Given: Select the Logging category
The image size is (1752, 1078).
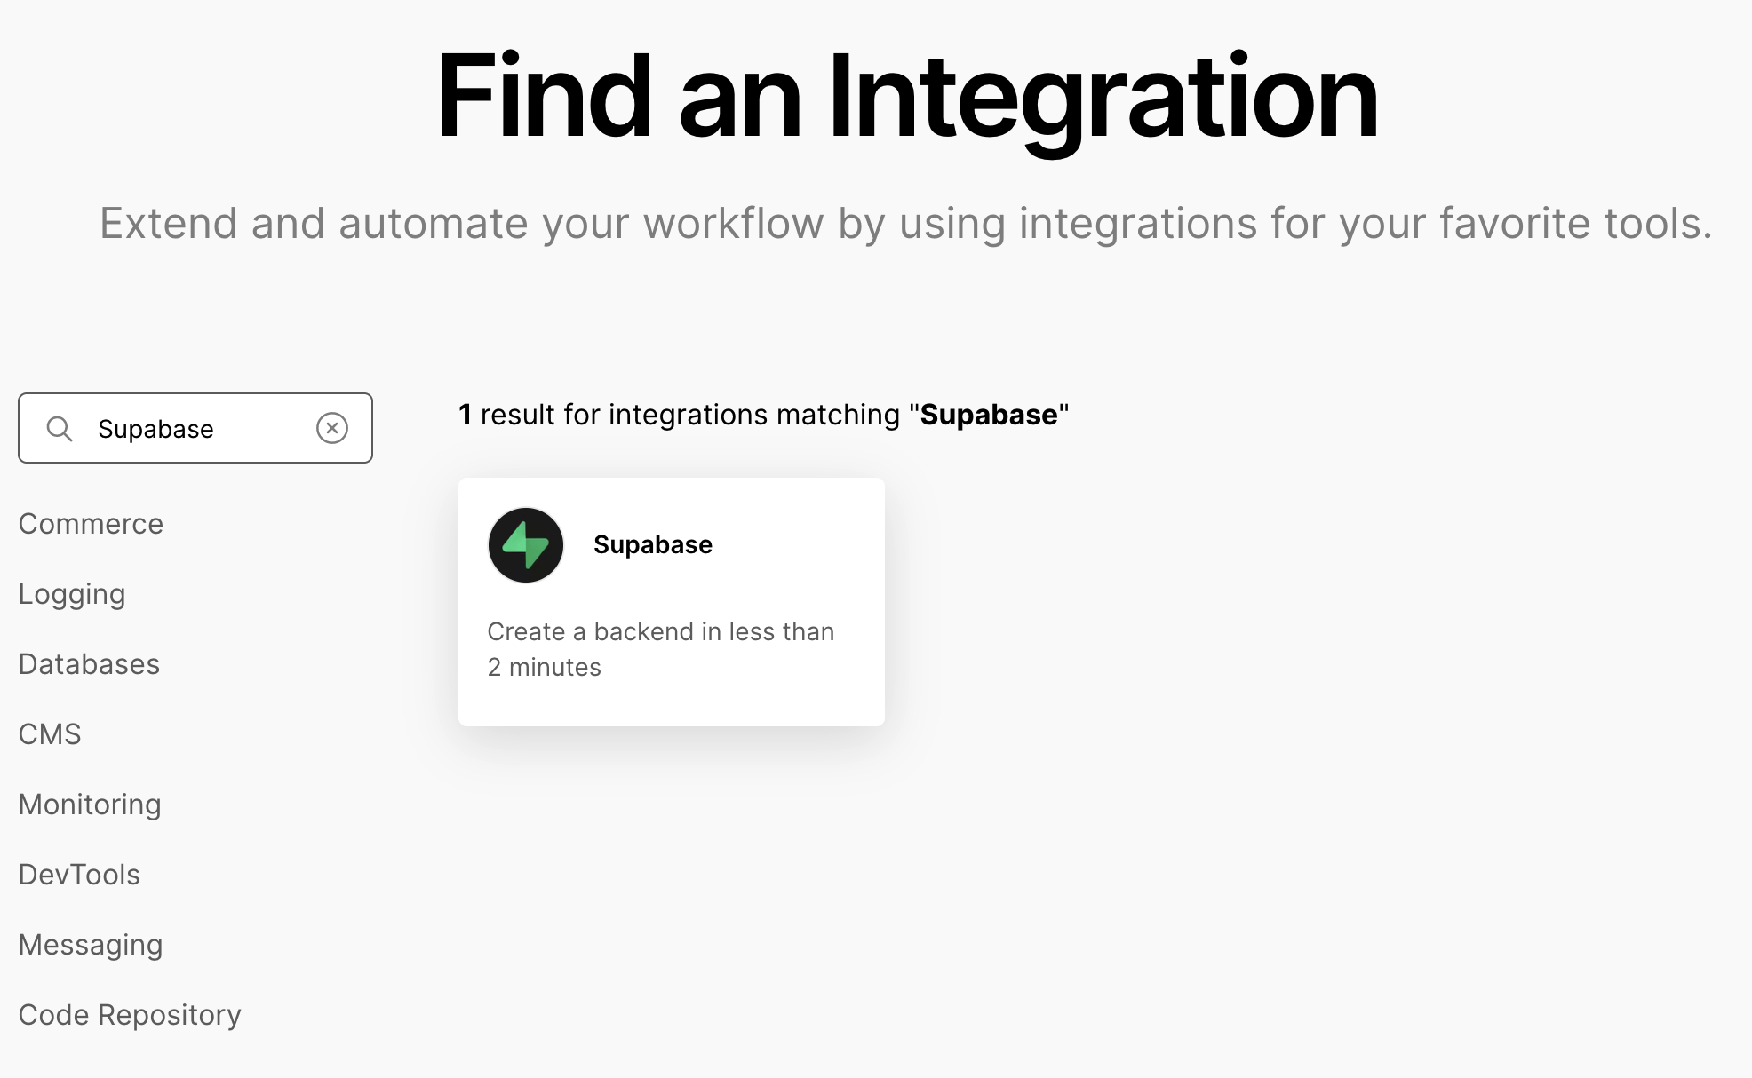Looking at the screenshot, I should (72, 594).
